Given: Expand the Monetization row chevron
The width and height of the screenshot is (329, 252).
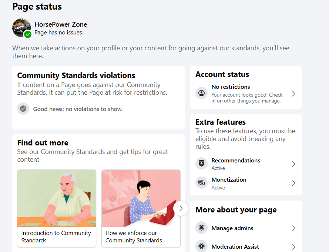Looking at the screenshot, I should [x=293, y=183].
